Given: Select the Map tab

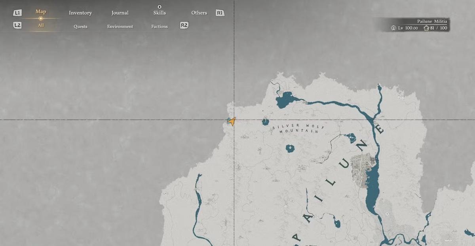Looking at the screenshot, I should (x=41, y=11).
